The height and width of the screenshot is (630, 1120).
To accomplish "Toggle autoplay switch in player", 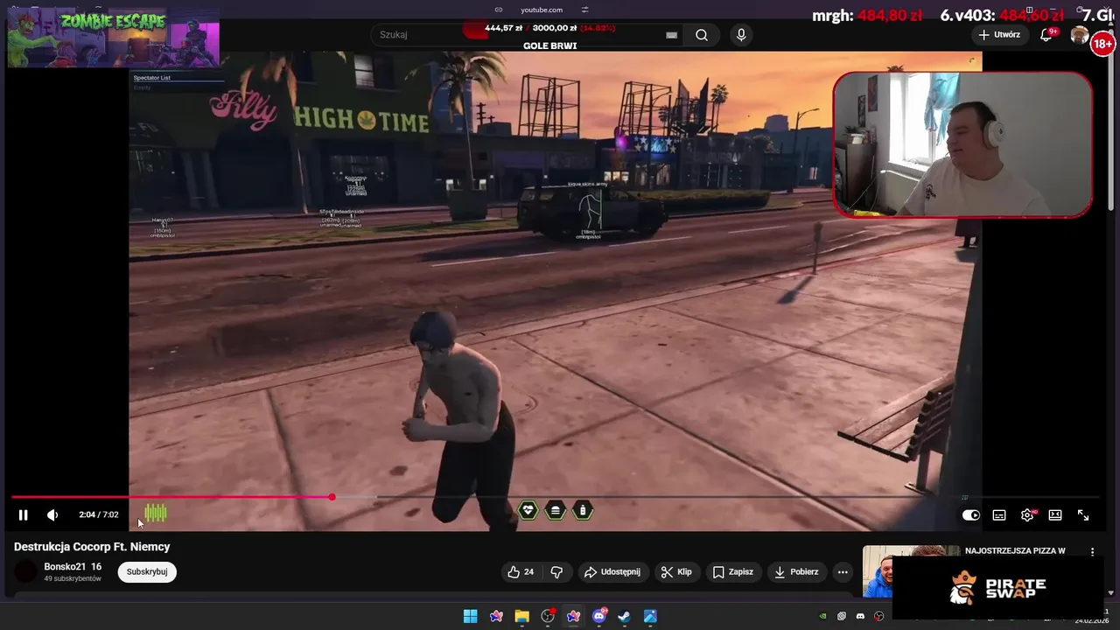I will tap(970, 515).
